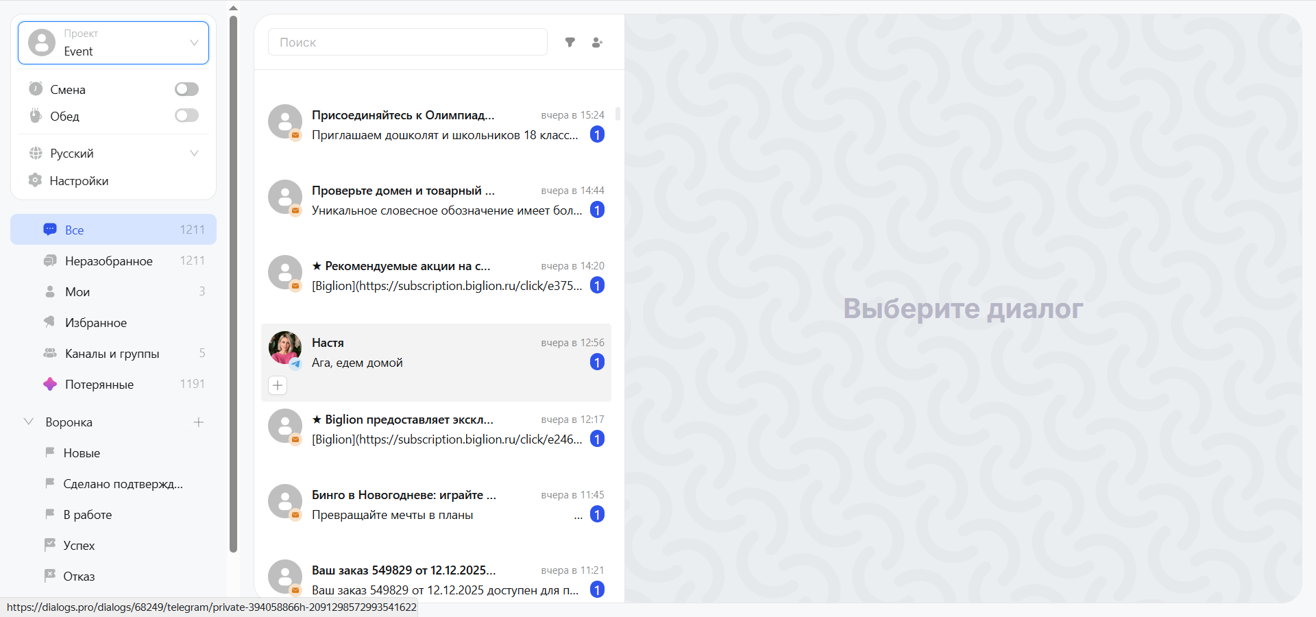Viewport: 1316px width, 617px height.
Task: Toggle the Смена switch
Action: 186,89
